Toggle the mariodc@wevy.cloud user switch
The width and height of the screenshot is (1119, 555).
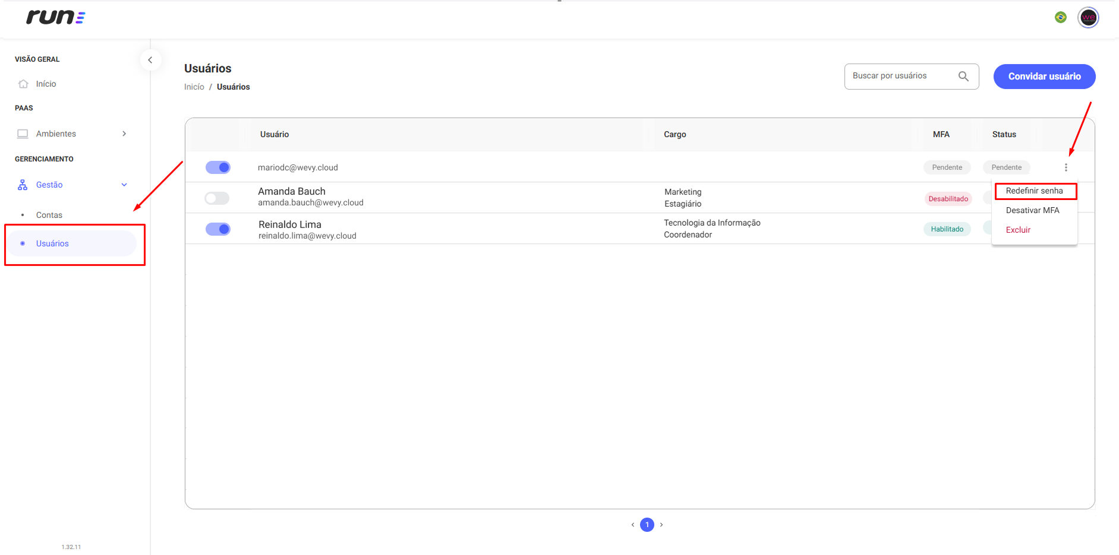tap(218, 167)
